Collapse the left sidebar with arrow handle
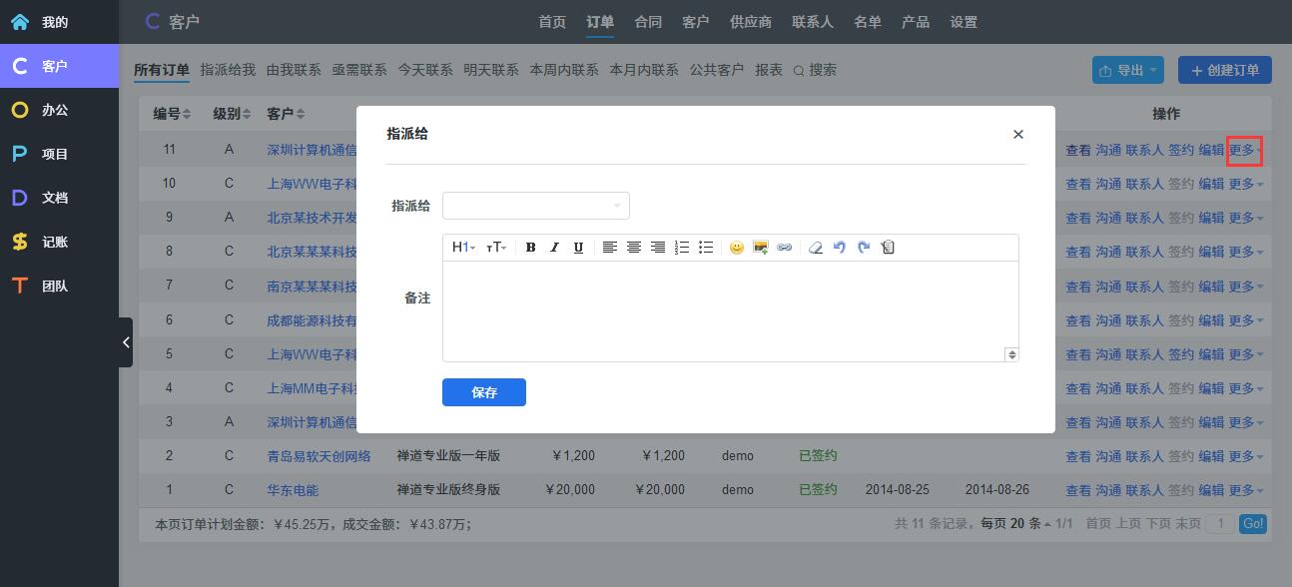The image size is (1292, 587). tap(126, 342)
